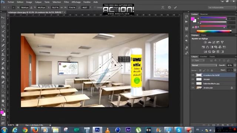Image resolution: width=237 pixels, height=133 pixels.
Task: Select the Arrière-plan layer
Action: tap(213, 88)
